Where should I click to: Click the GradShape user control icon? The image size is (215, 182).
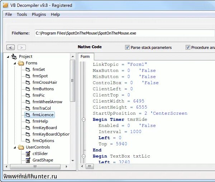[x=28, y=160]
